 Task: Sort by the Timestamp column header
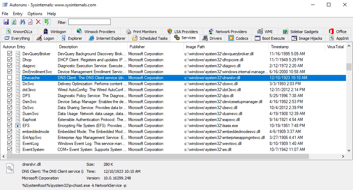pos(297,47)
